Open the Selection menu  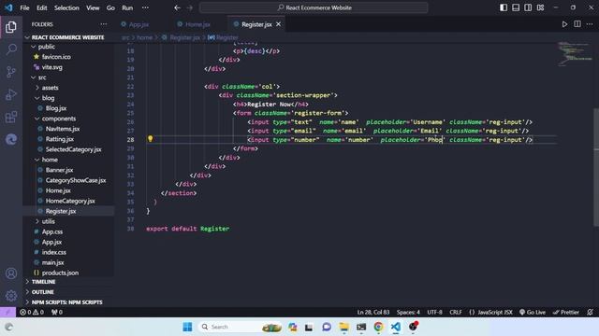coord(66,7)
